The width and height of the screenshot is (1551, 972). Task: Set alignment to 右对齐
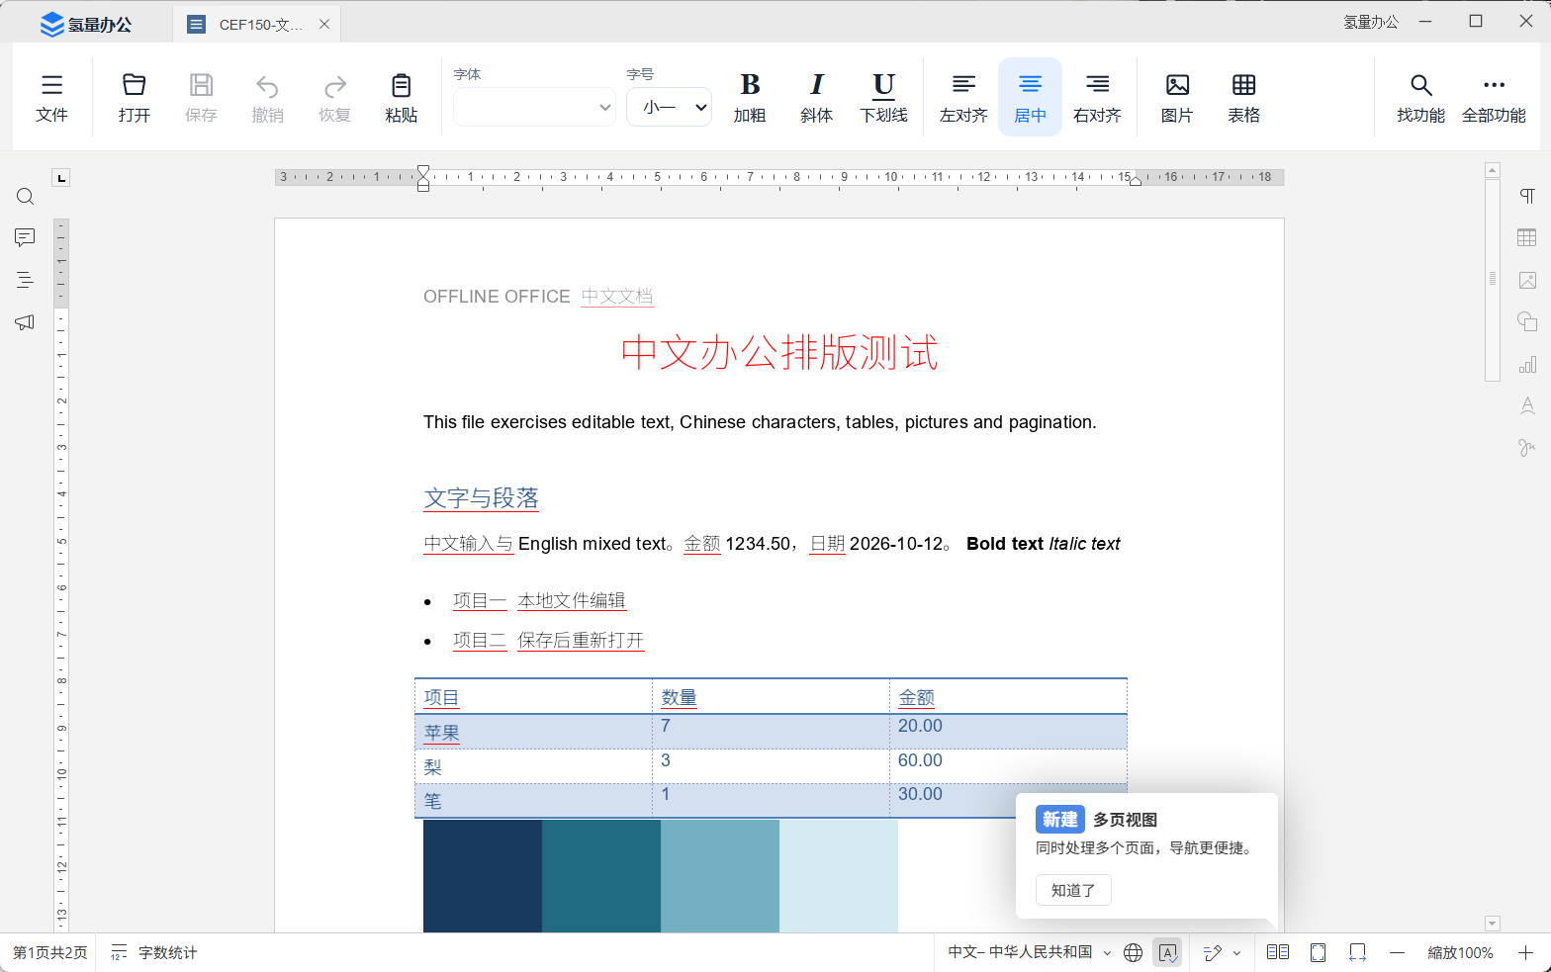tap(1097, 97)
